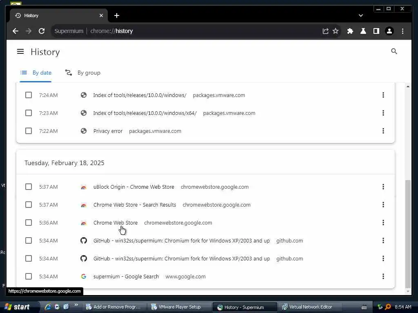Click the Web Store favicon on uBlock Origin entry
This screenshot has width=418, height=313.
click(x=84, y=187)
